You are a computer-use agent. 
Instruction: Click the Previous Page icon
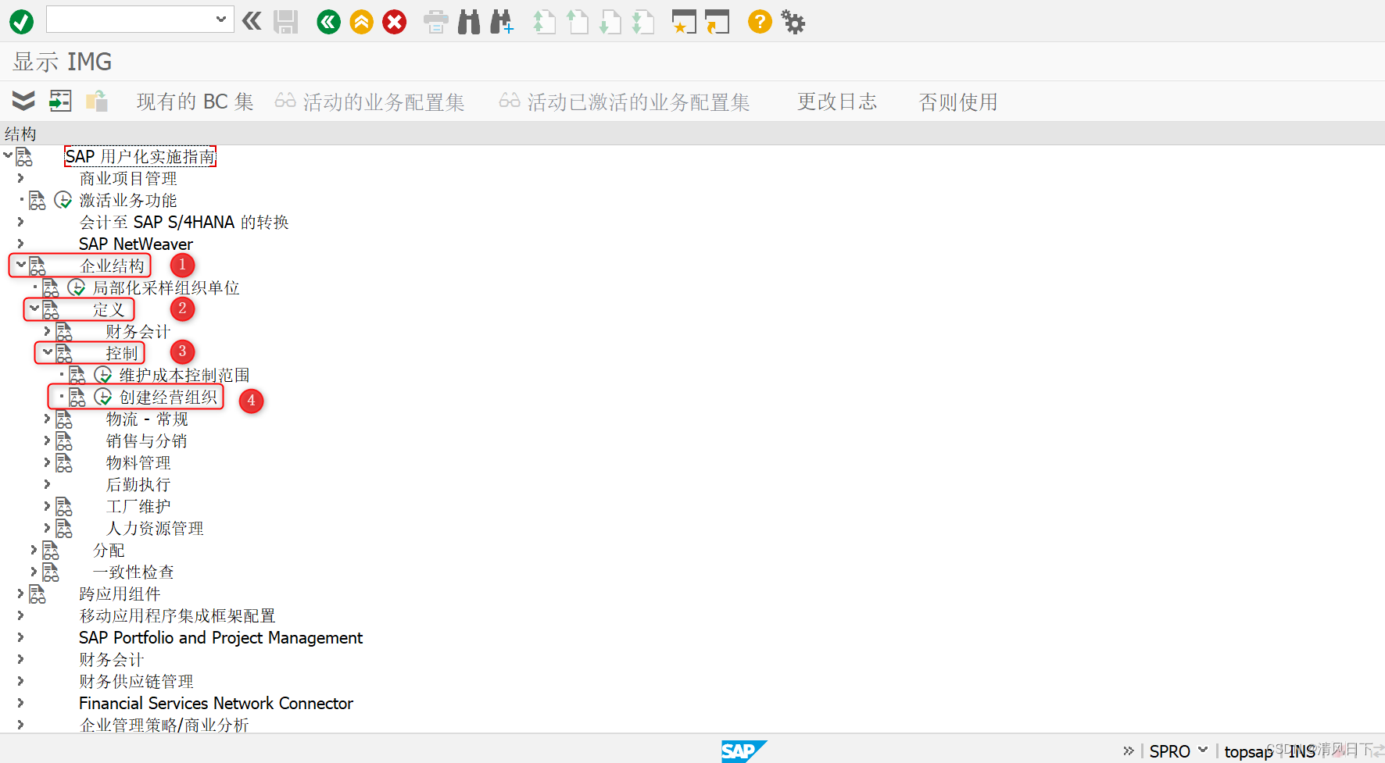577,22
